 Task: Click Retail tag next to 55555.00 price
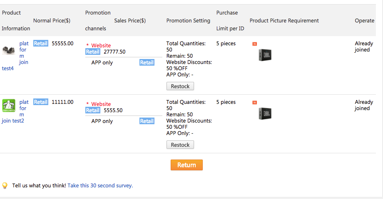(40, 43)
